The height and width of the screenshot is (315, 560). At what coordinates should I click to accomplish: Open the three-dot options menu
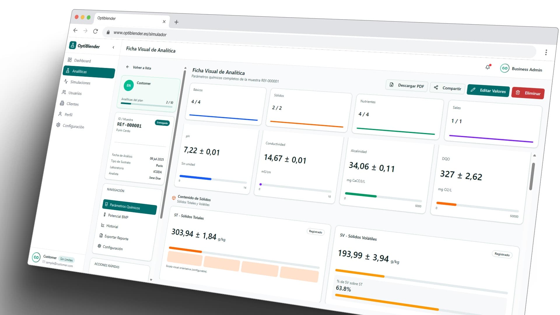(x=546, y=52)
